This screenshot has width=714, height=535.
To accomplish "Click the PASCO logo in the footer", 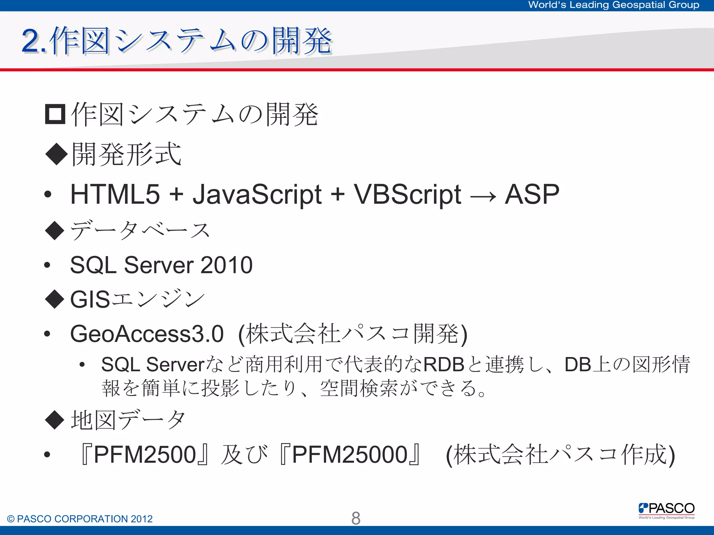I will click(667, 511).
